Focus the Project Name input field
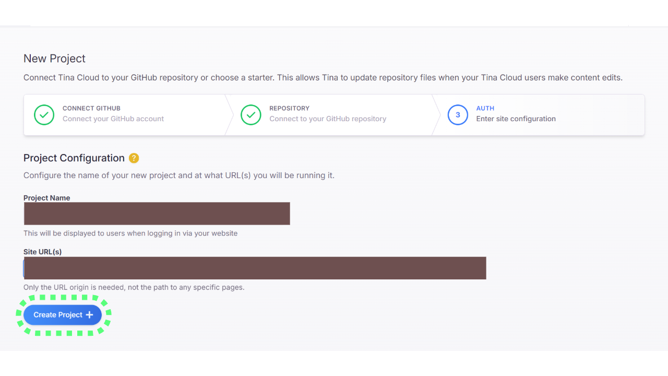668x376 pixels. point(157,214)
